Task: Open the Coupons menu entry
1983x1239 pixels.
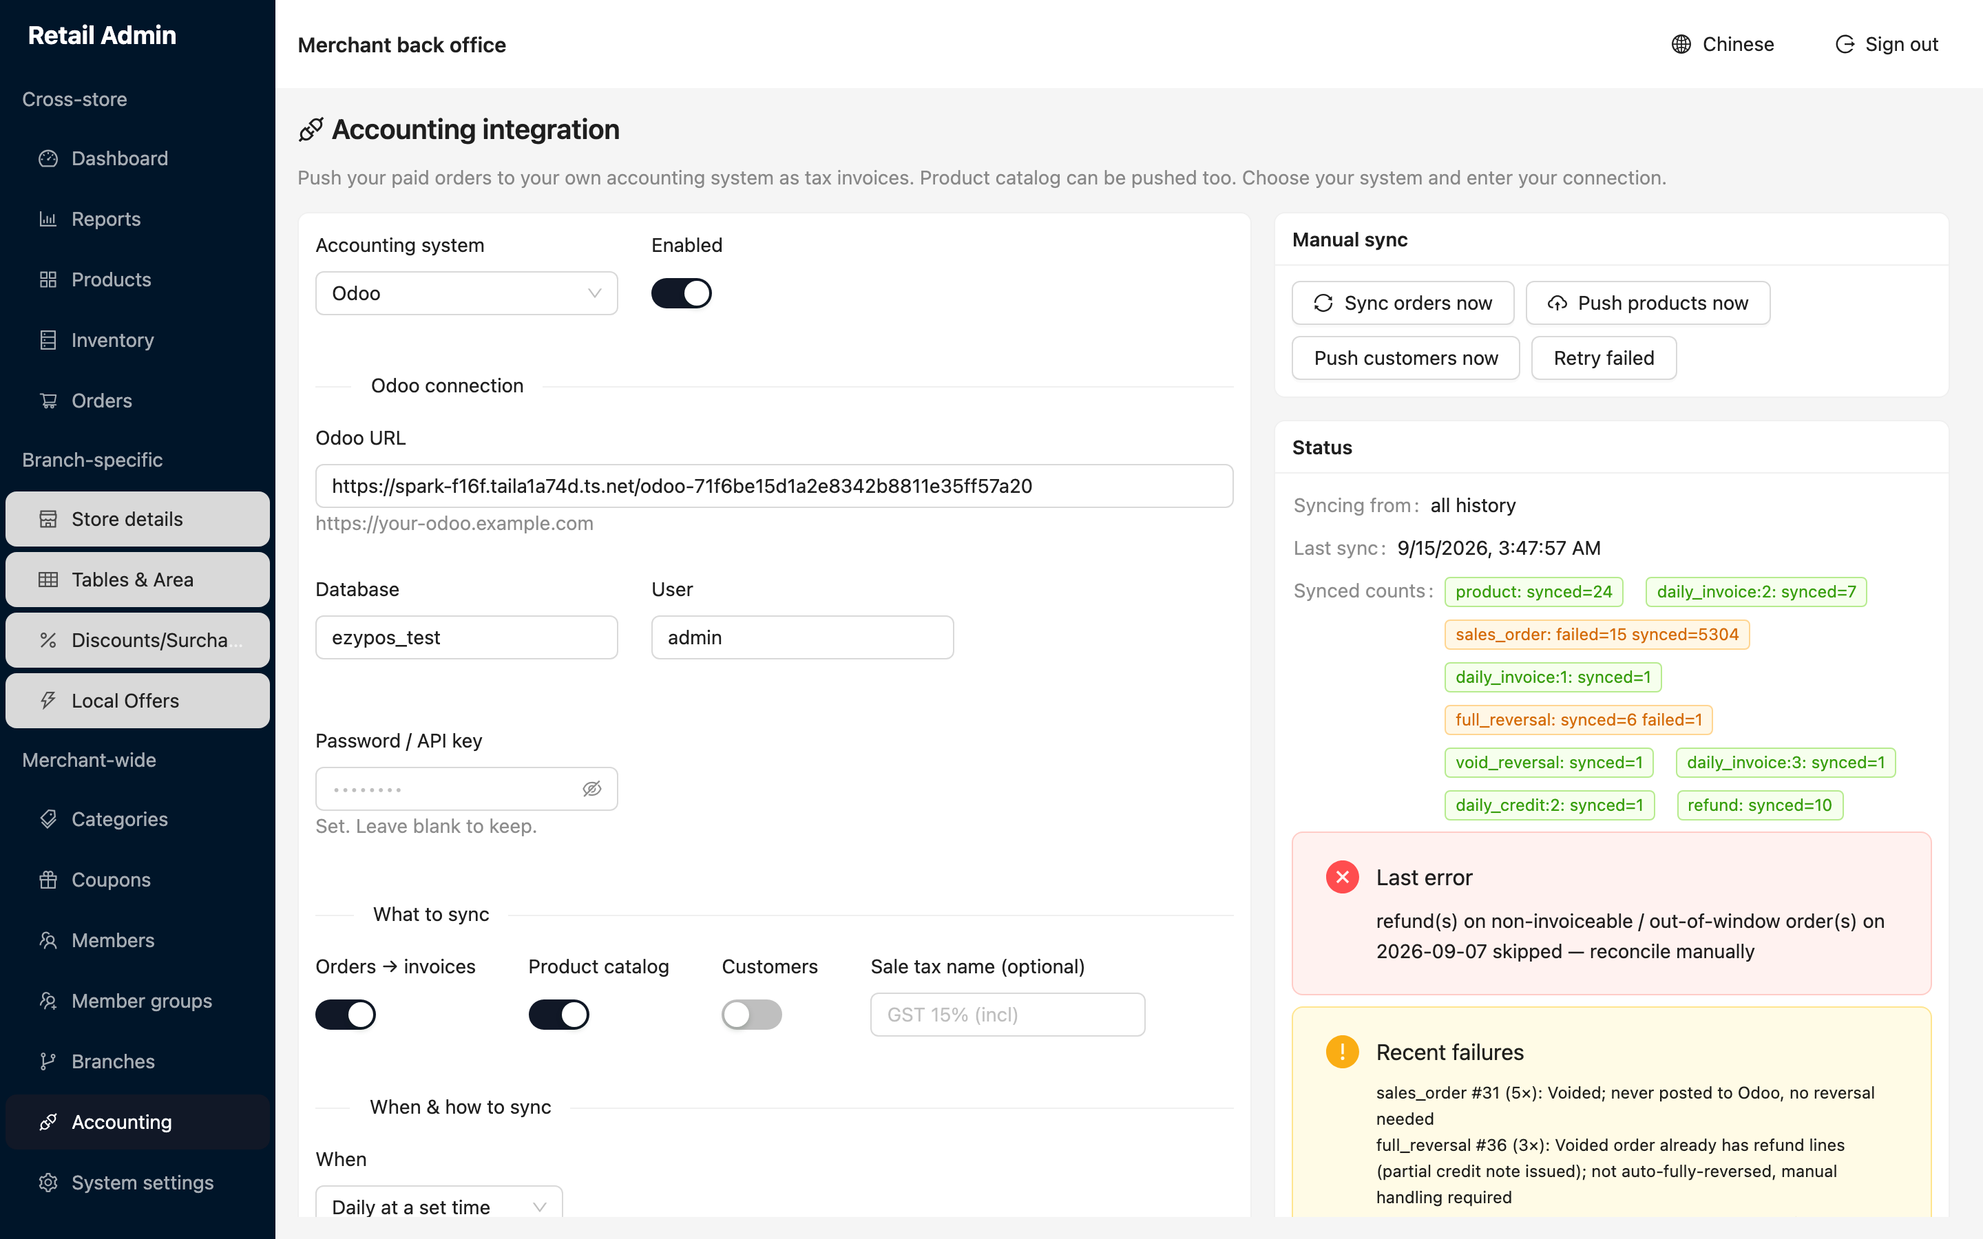Action: click(138, 879)
